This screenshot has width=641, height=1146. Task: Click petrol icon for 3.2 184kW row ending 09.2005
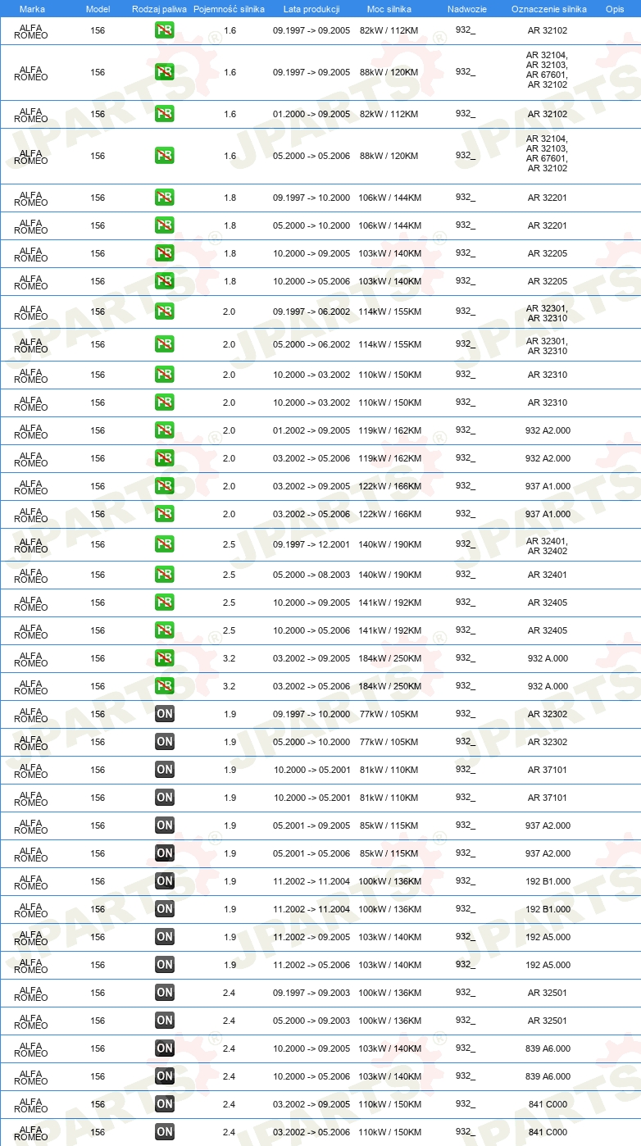[x=164, y=658]
